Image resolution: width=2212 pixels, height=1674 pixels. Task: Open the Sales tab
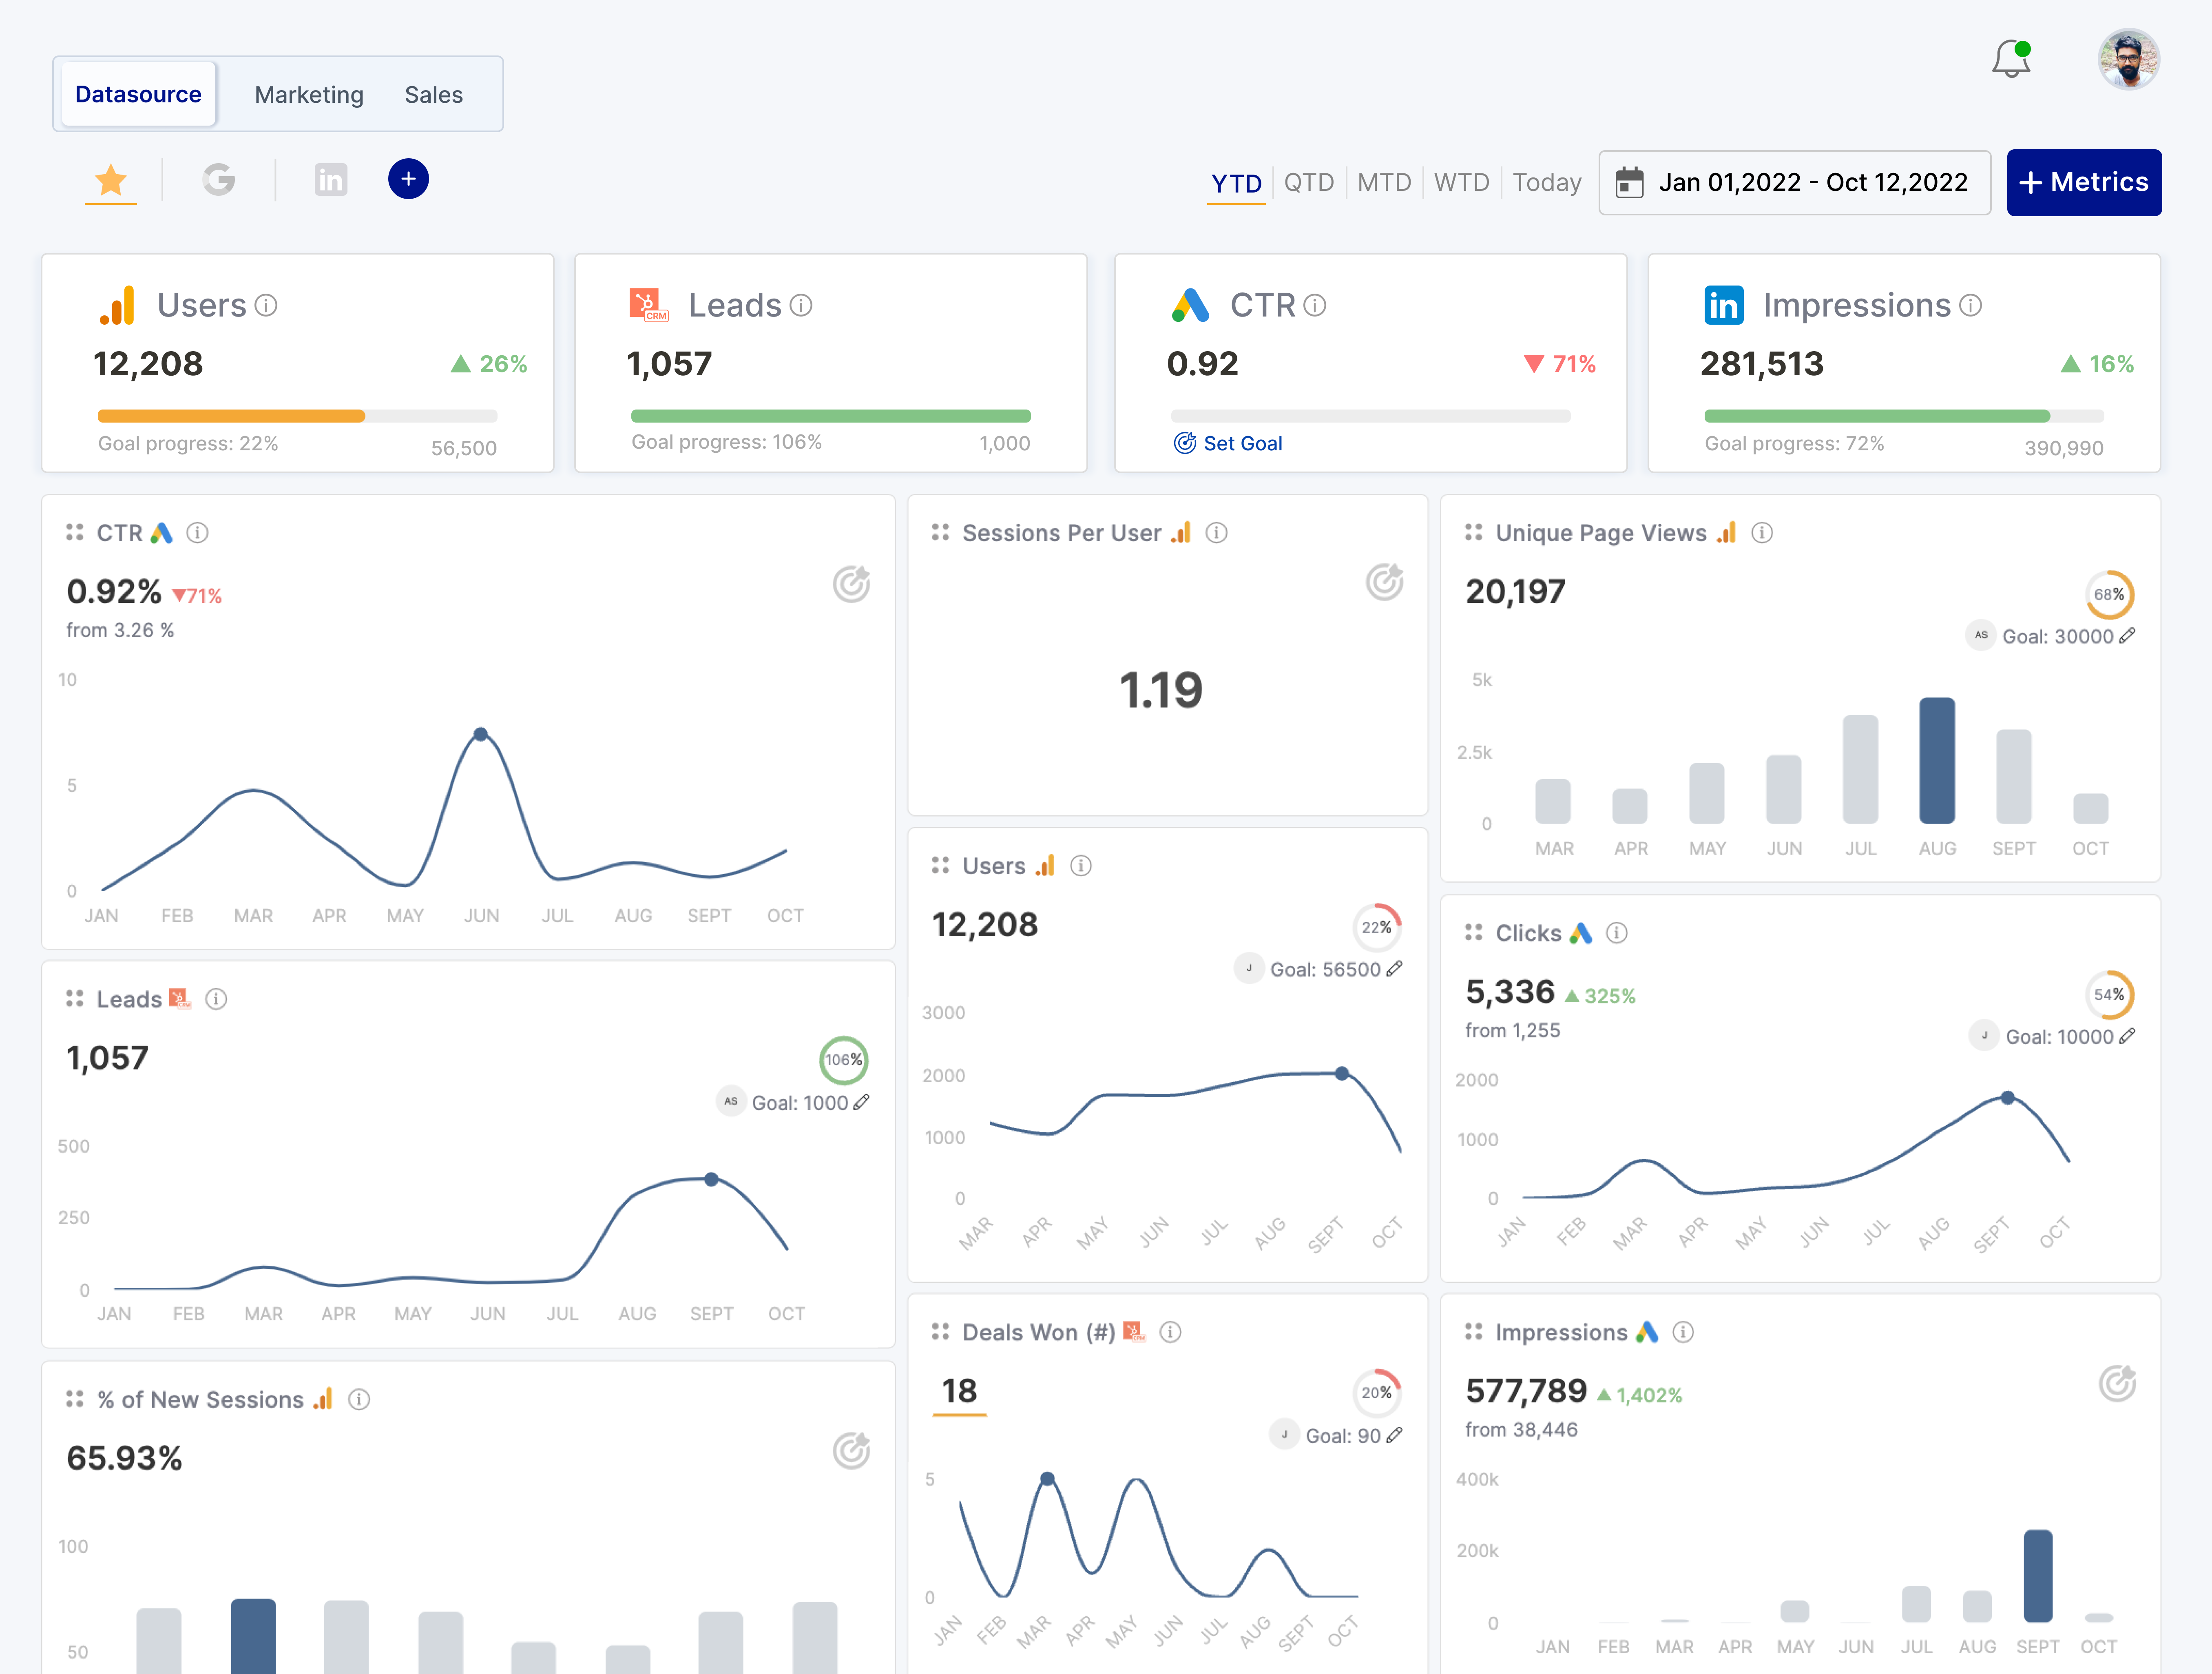(433, 94)
